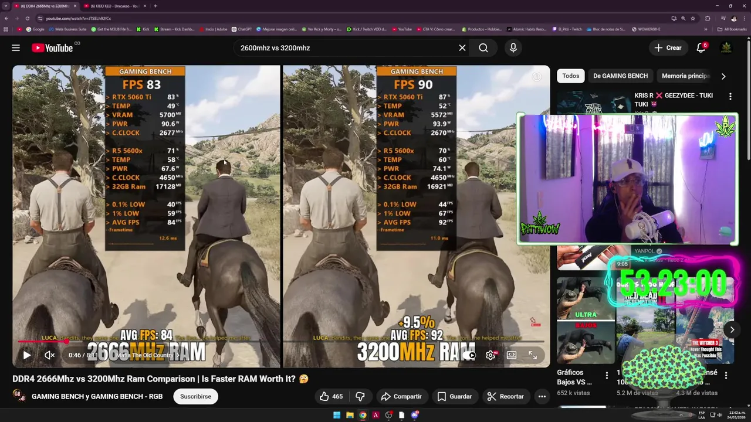
Task: Dislike the video
Action: pyautogui.click(x=360, y=396)
